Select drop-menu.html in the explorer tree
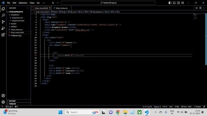Viewport: 207px width, 116px height. 17,33
